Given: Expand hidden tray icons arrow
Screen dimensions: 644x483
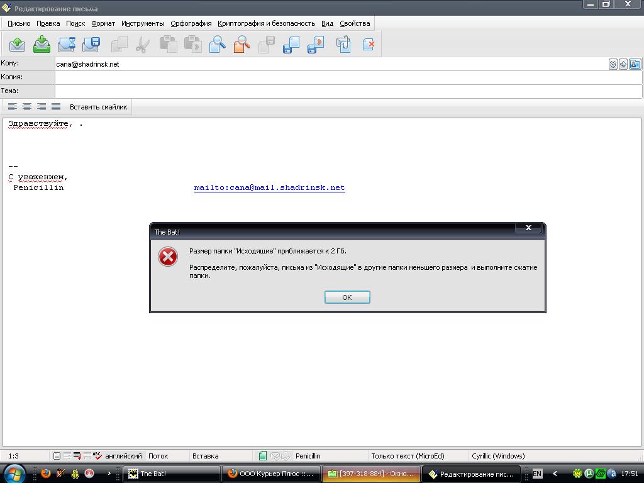Looking at the screenshot, I should (555, 474).
